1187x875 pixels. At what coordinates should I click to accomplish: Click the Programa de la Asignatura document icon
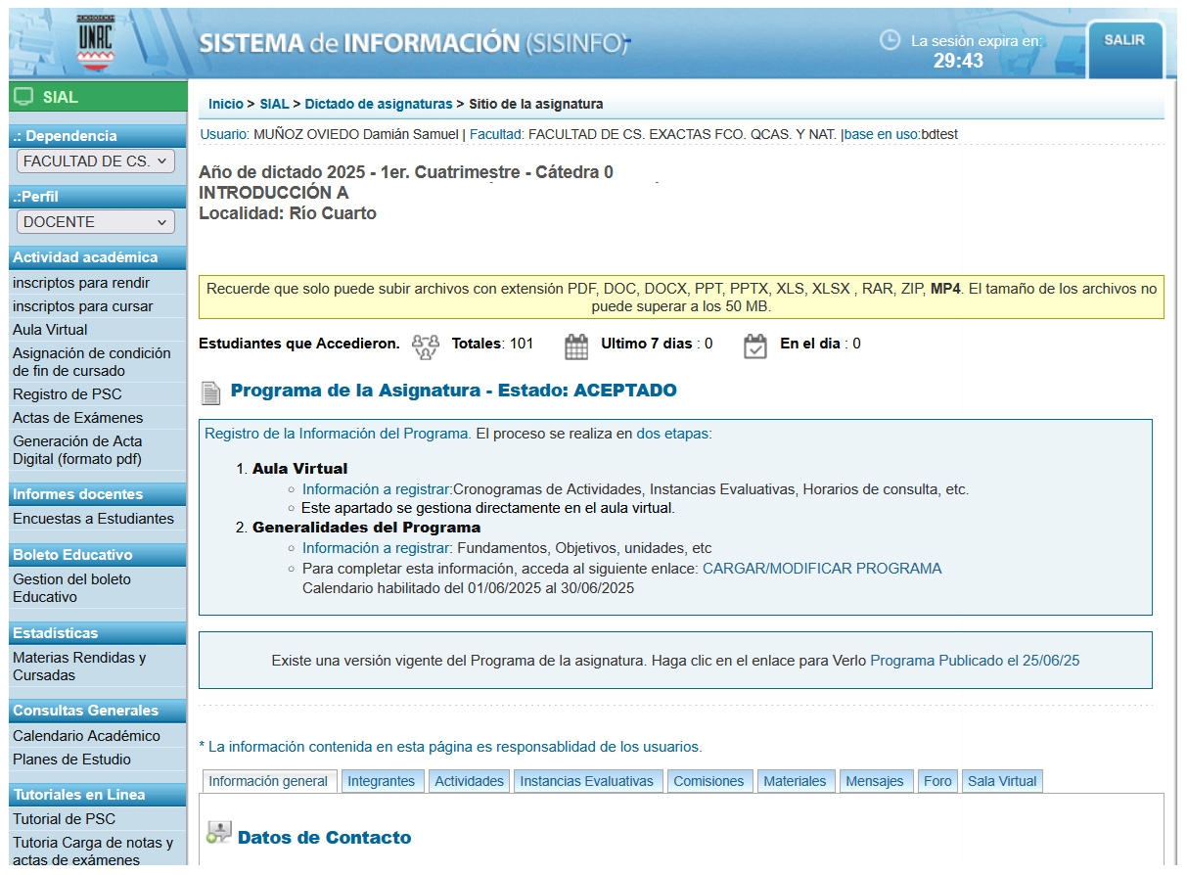coord(210,392)
